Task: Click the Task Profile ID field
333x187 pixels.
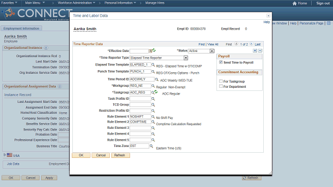Action: coord(140,99)
